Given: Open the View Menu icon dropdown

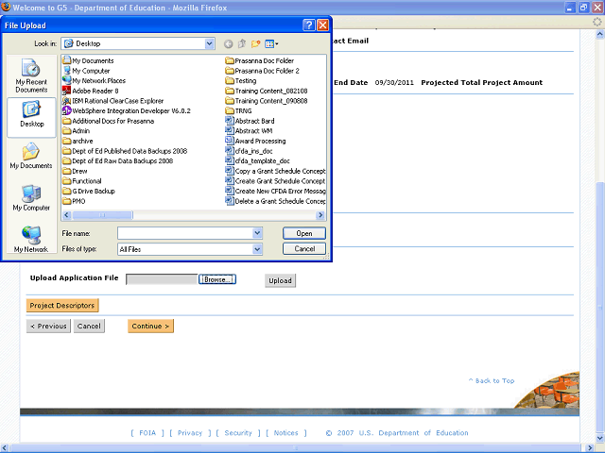Looking at the screenshot, I should [x=271, y=44].
